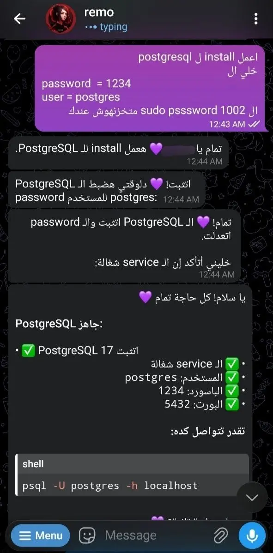Open the bot commands list via Menu
This screenshot has width=273, height=553.
coord(40,535)
